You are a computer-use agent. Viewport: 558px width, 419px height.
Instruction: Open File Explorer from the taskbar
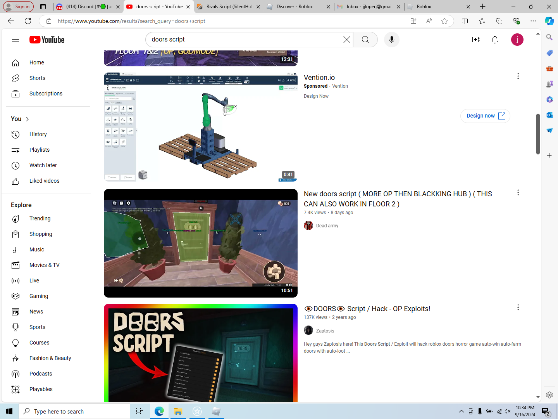(x=178, y=411)
